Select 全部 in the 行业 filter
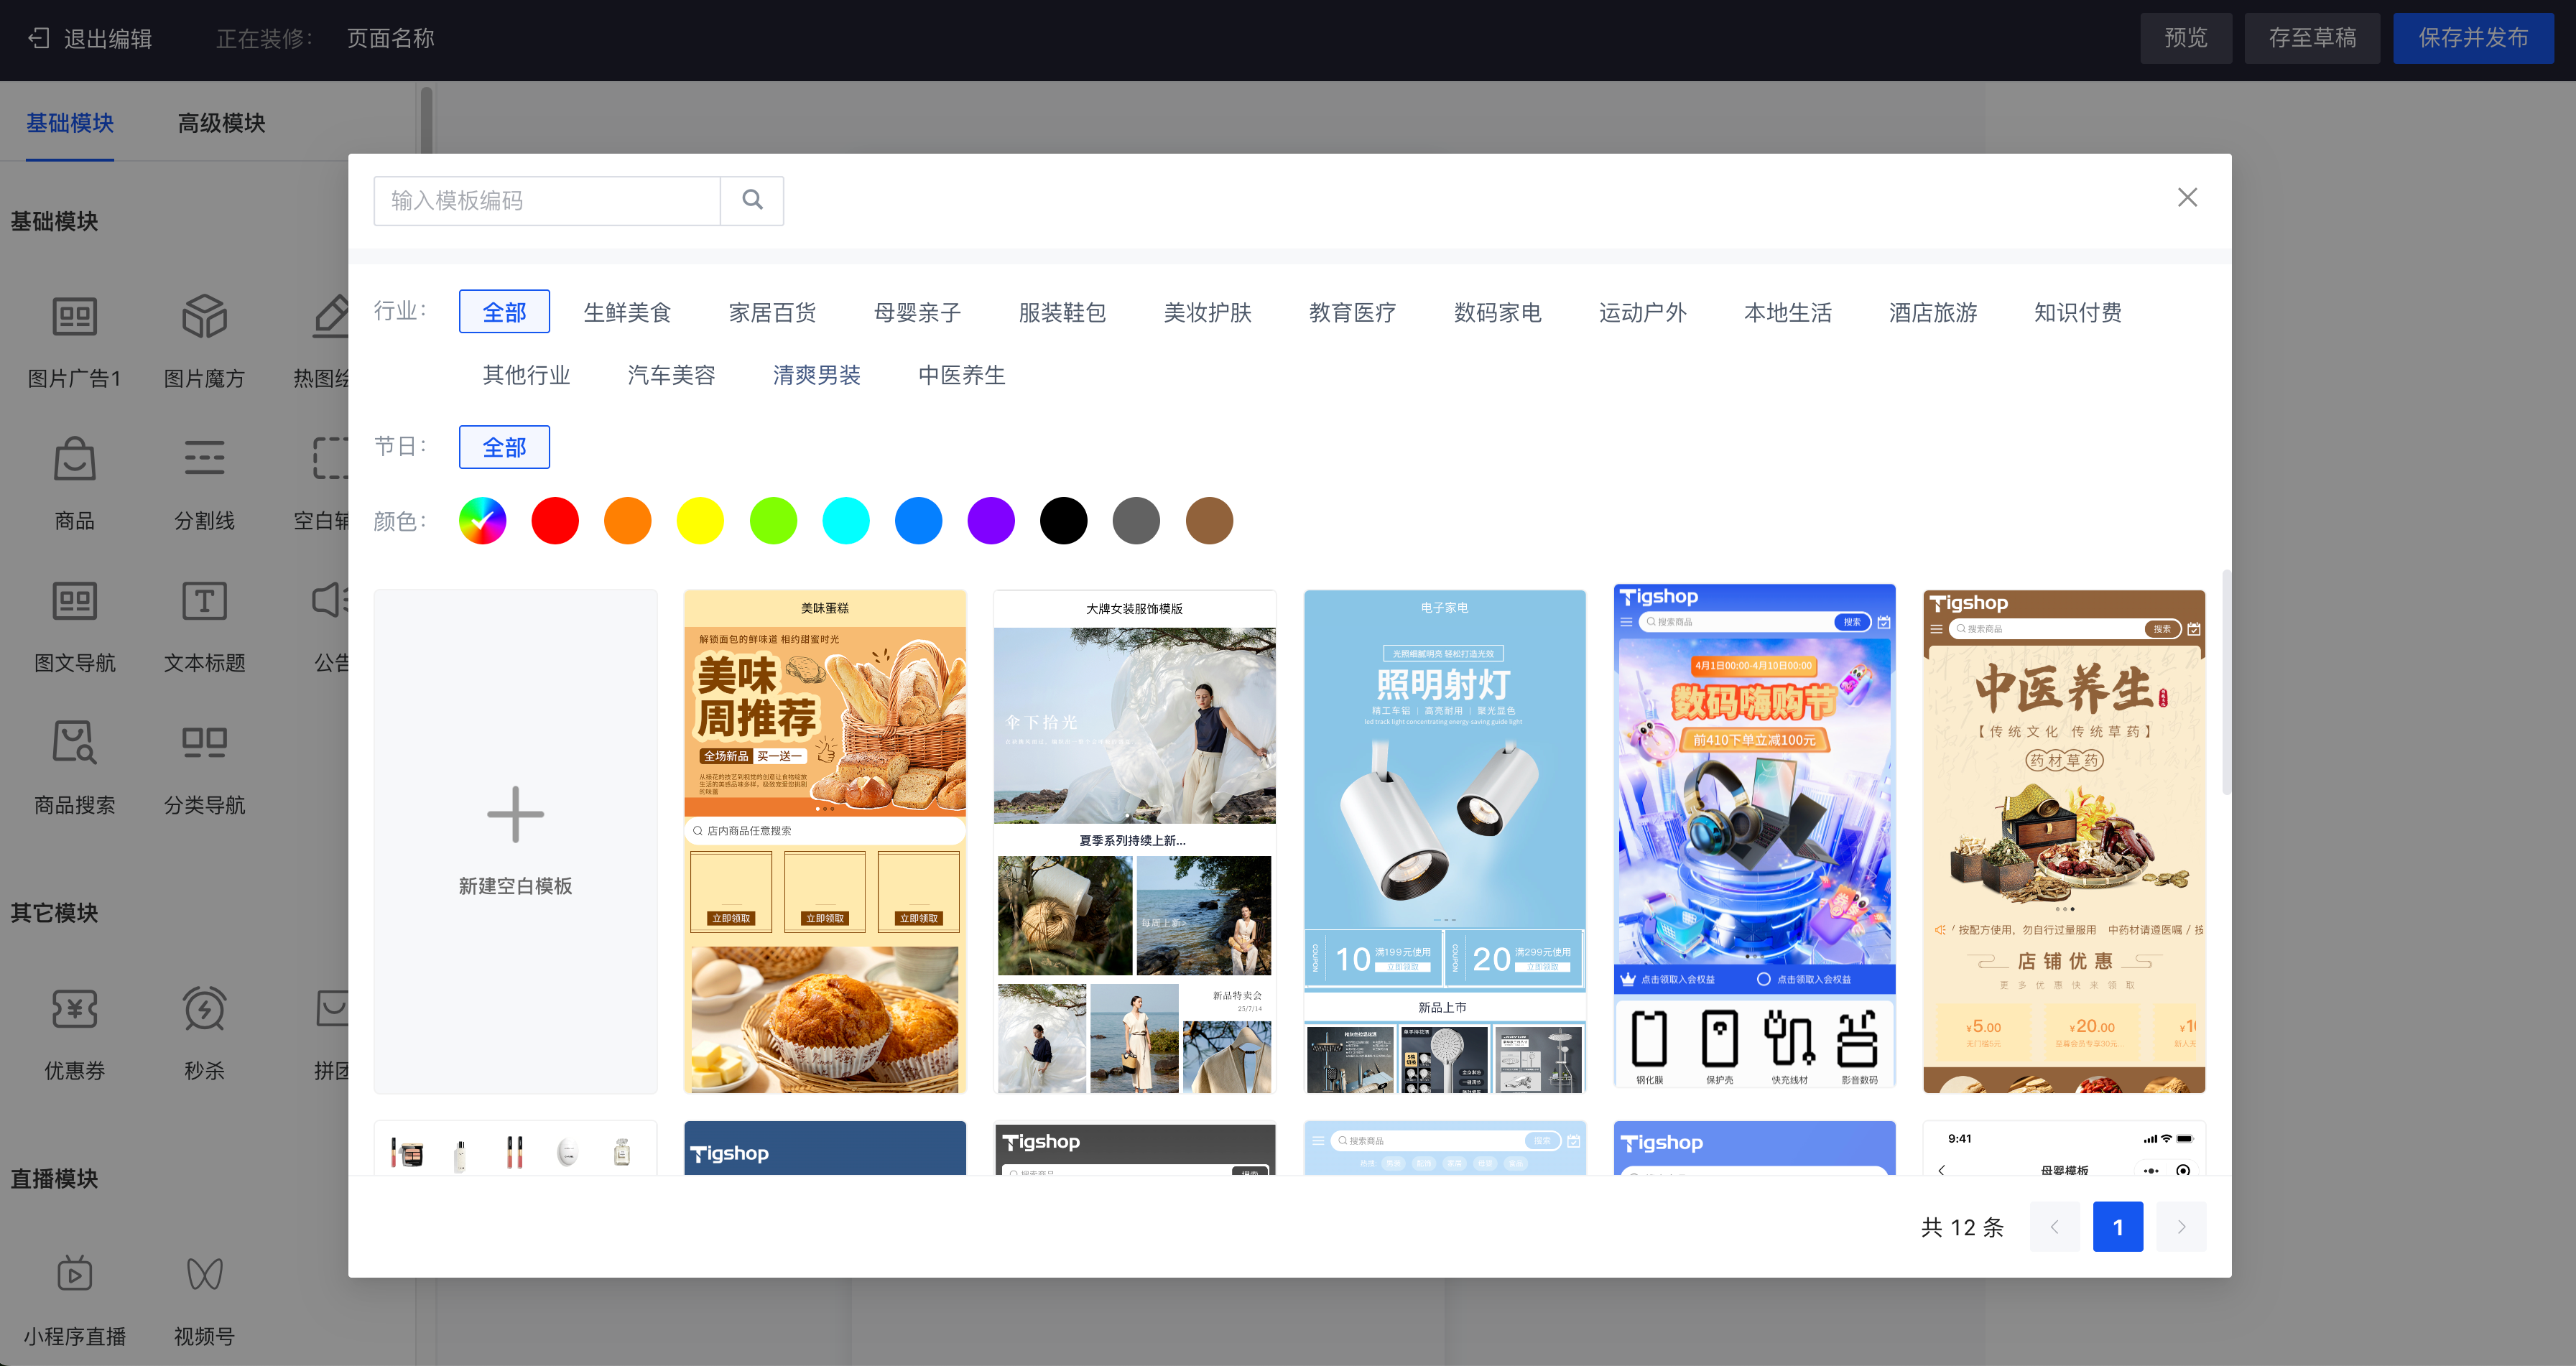The image size is (2576, 1366). 504,312
